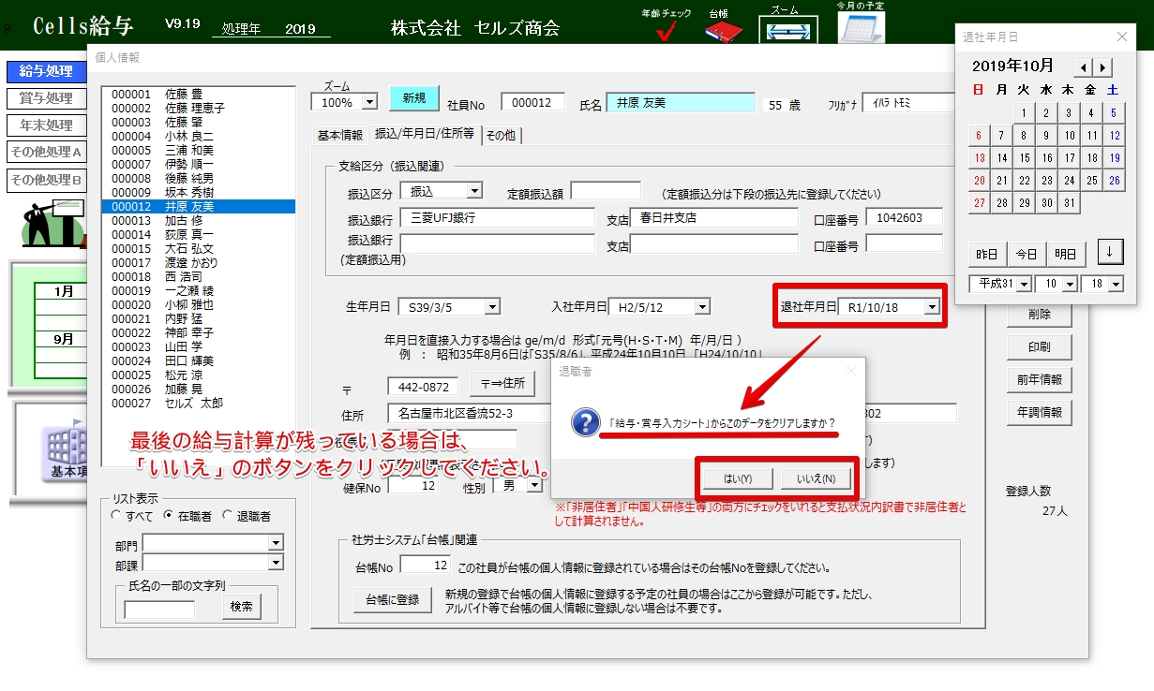The image size is (1154, 691).
Task: Click the 台帳No input field
Action: click(426, 565)
